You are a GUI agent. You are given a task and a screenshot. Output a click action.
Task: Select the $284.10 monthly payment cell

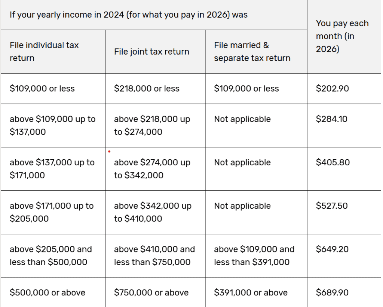[331, 119]
